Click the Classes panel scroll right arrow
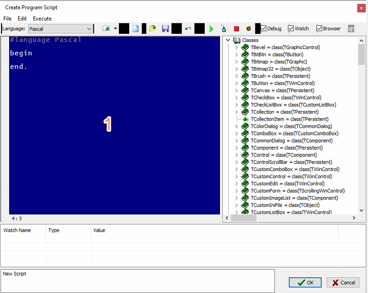The width and height of the screenshot is (368, 293). (354, 218)
